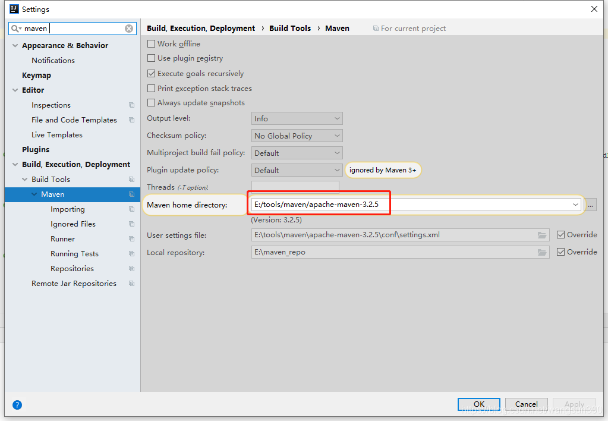The height and width of the screenshot is (421, 608).
Task: Open Remote Jar Repositories settings
Action: click(x=74, y=283)
